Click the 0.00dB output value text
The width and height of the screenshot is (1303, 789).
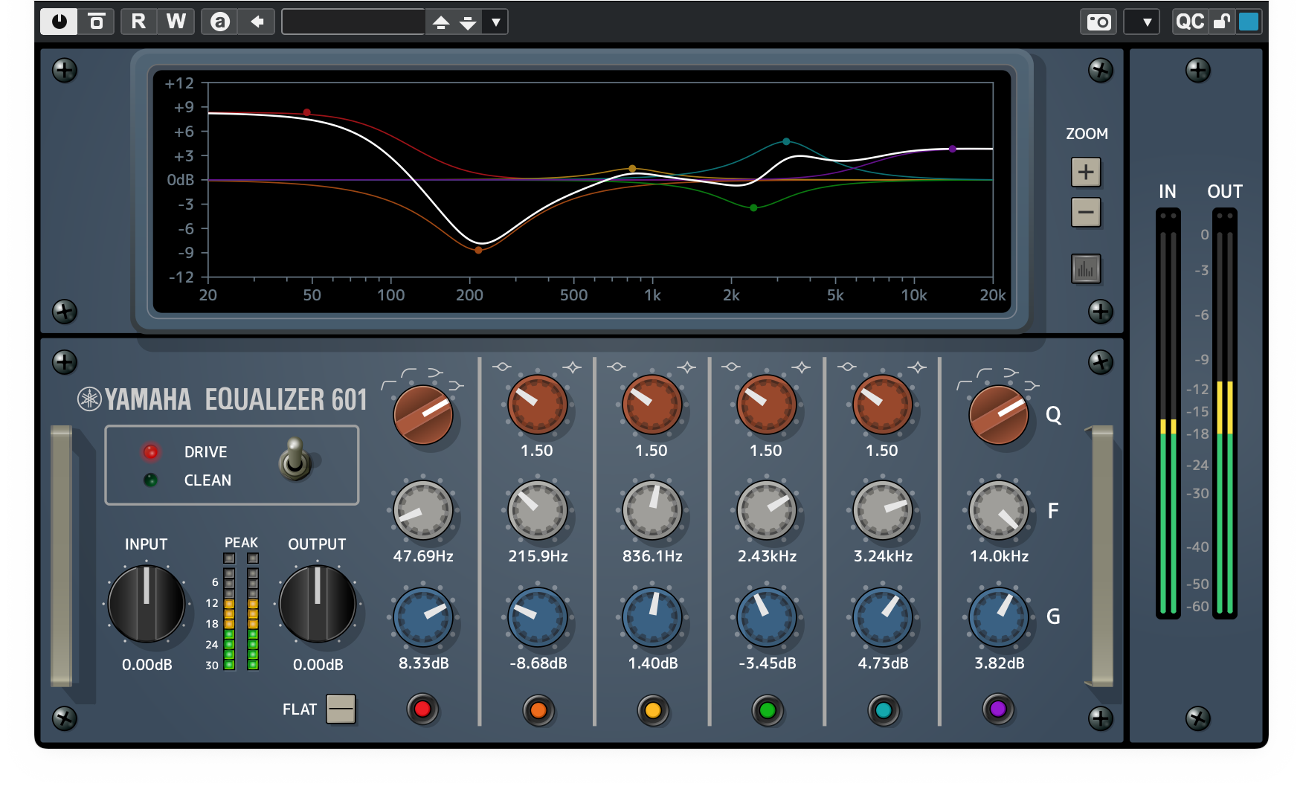coord(318,665)
